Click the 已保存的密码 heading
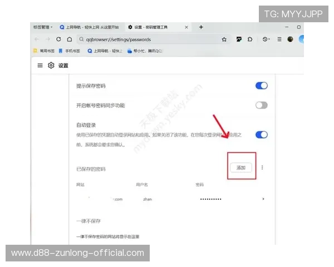 (x=91, y=169)
